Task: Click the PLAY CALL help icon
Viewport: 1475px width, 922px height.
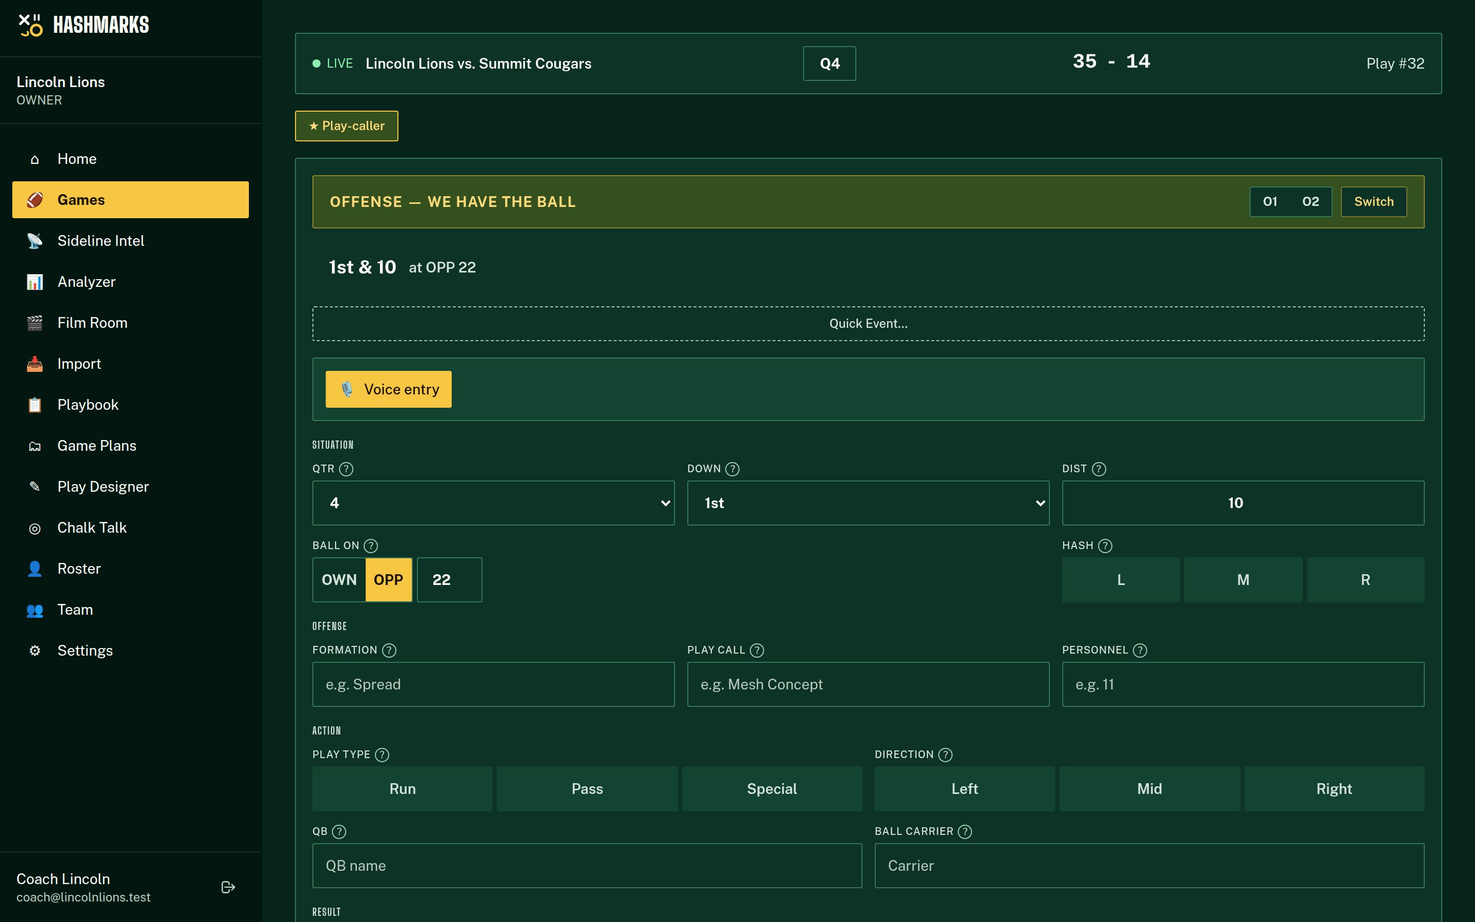Action: (x=757, y=651)
